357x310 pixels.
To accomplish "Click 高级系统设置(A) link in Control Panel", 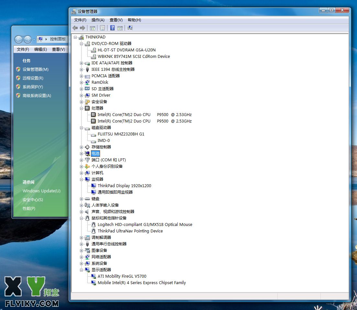I will pos(37,96).
